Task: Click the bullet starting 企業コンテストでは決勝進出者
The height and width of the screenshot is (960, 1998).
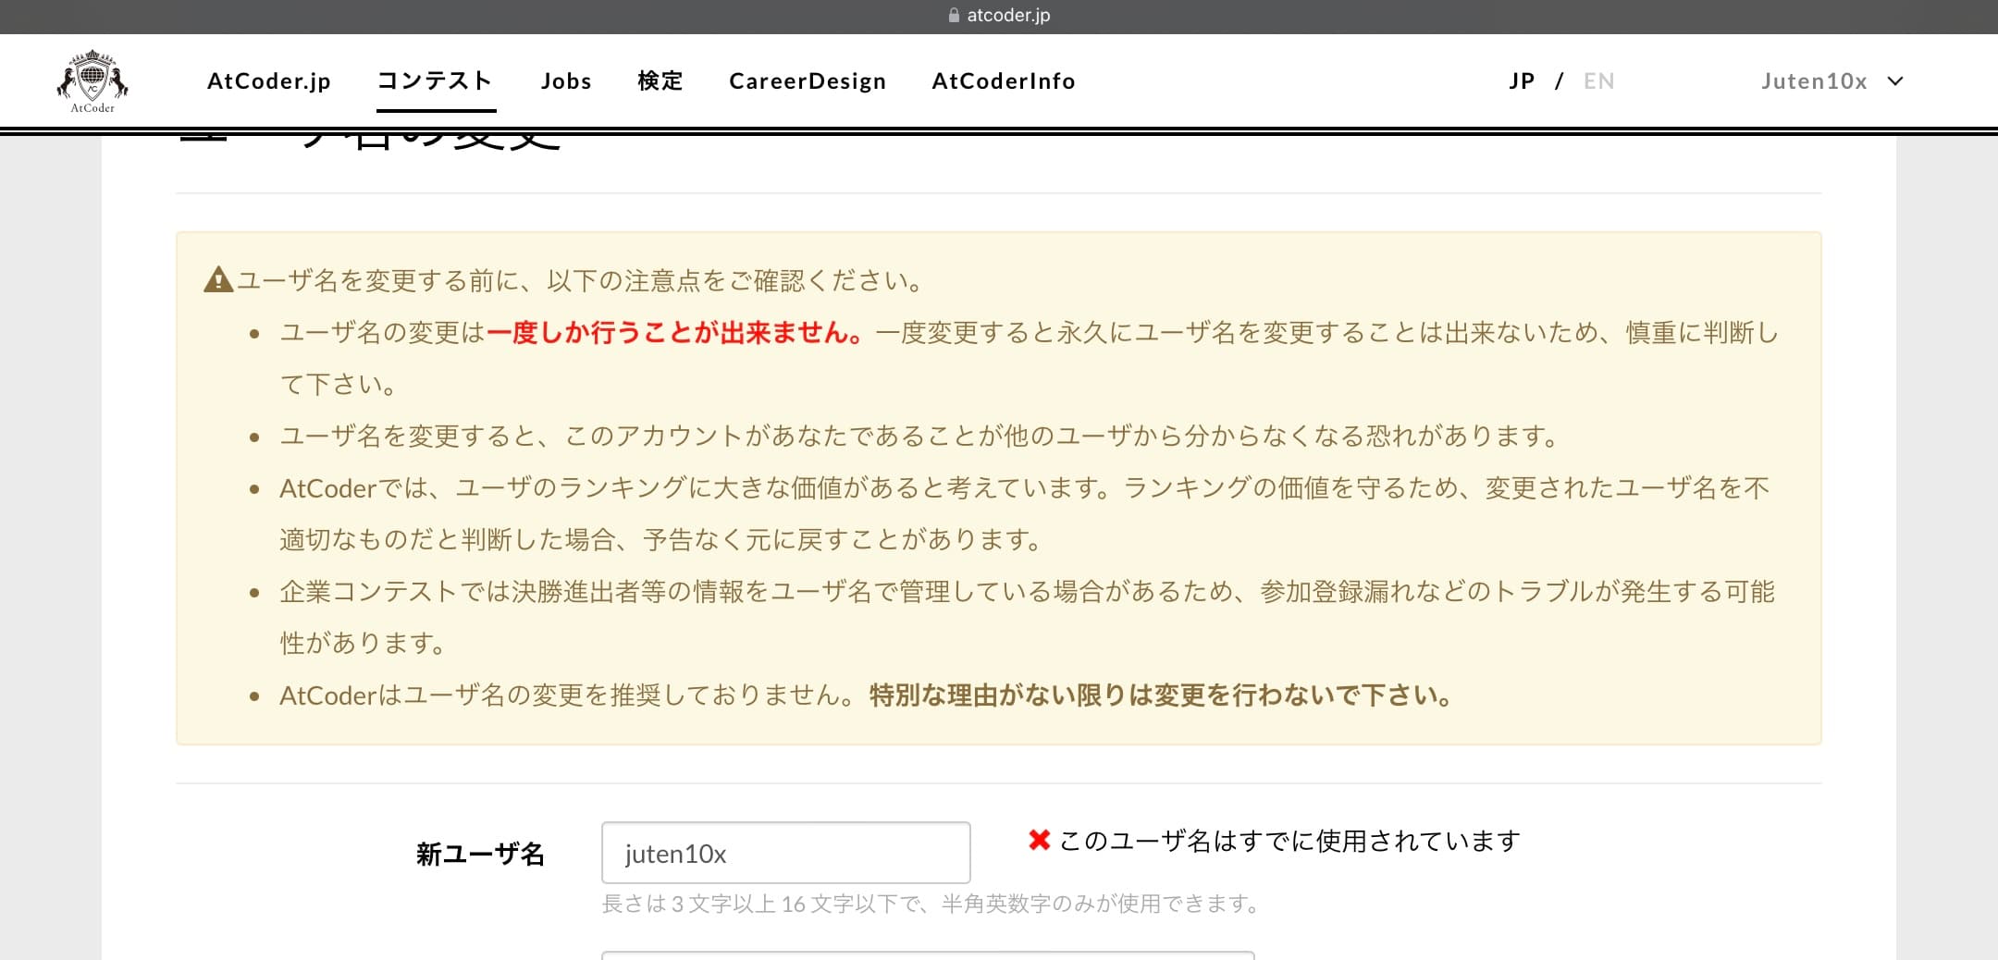Action: point(1027,617)
